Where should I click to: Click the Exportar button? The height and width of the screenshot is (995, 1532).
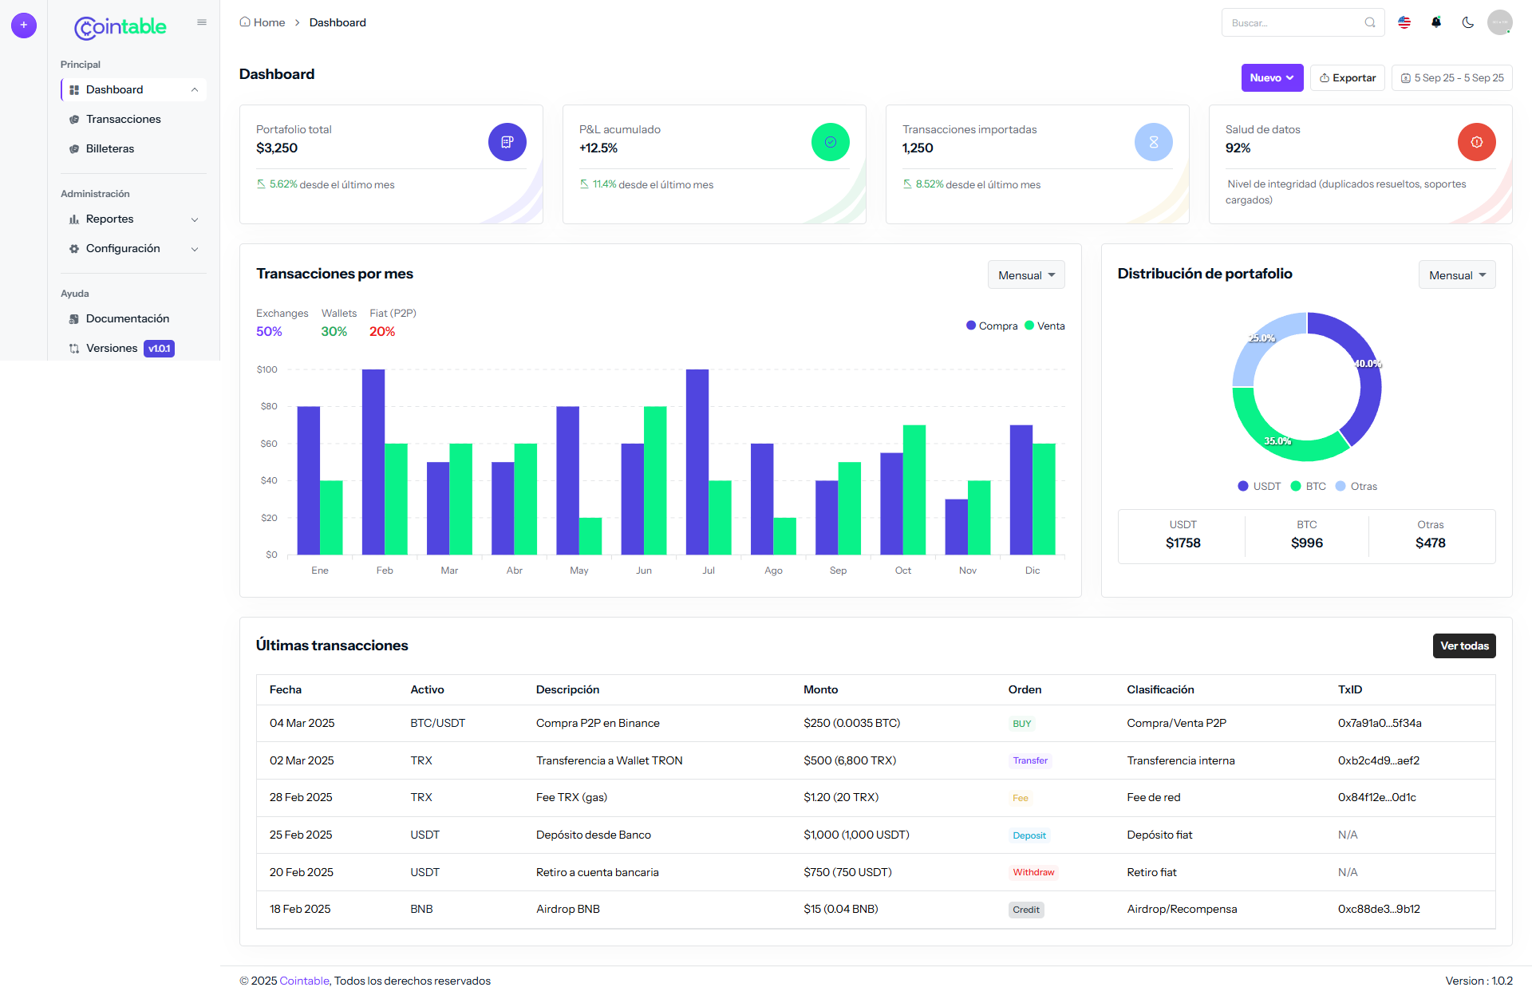coord(1347,77)
